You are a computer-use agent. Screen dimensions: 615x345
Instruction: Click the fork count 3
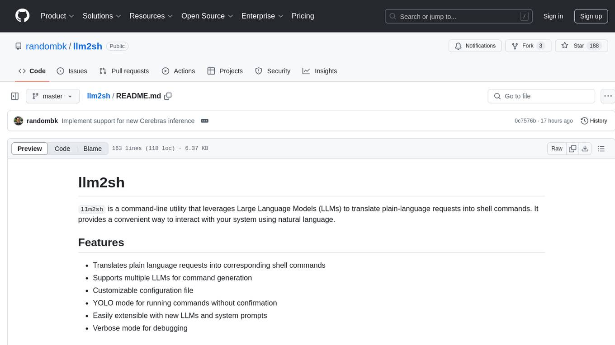pos(540,46)
